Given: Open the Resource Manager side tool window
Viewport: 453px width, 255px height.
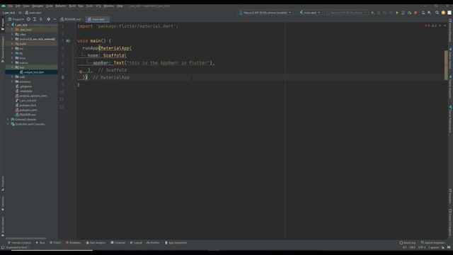Looking at the screenshot, I should [3, 49].
